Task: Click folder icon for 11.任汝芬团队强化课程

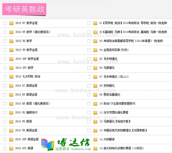Action: [x=95, y=113]
